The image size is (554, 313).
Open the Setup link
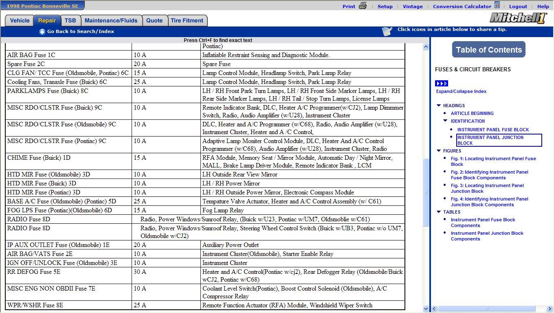click(x=385, y=7)
